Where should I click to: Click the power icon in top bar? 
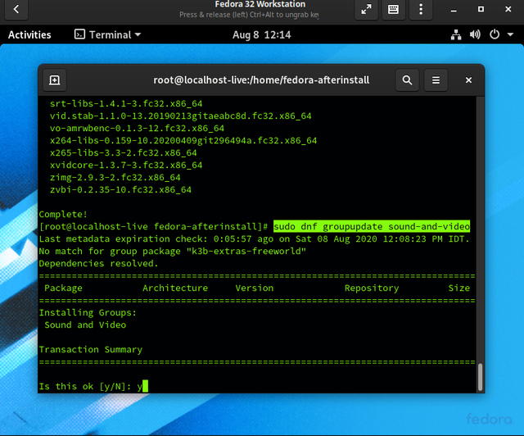495,34
